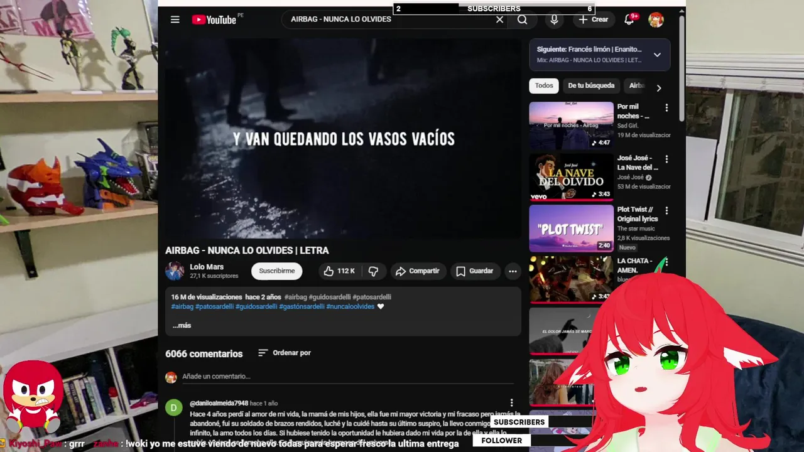The height and width of the screenshot is (452, 804).
Task: Select the partially visible Airbag chip
Action: pos(636,86)
